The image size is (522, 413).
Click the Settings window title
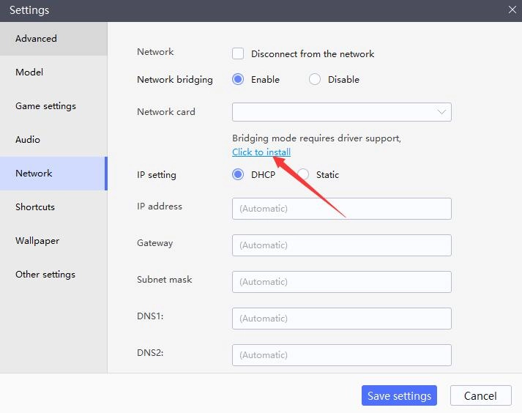click(29, 10)
